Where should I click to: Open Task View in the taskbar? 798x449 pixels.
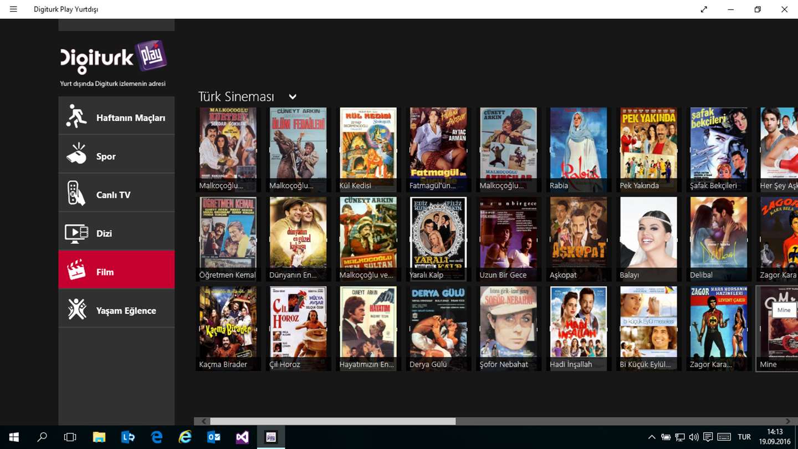(70, 437)
